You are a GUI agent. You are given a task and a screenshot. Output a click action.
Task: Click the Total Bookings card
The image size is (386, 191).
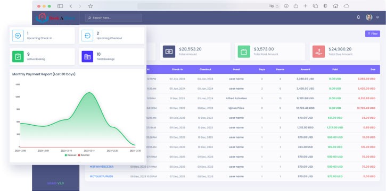coord(112,57)
